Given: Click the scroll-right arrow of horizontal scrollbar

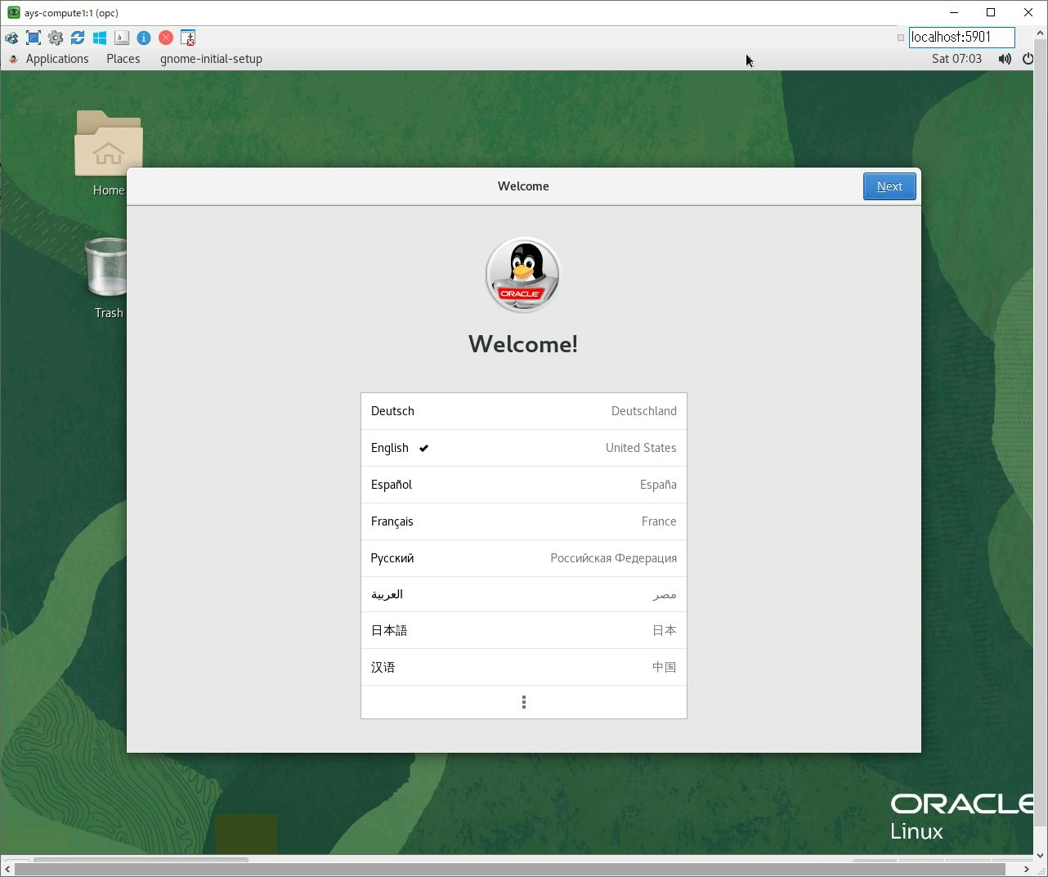Looking at the screenshot, I should click(1026, 869).
